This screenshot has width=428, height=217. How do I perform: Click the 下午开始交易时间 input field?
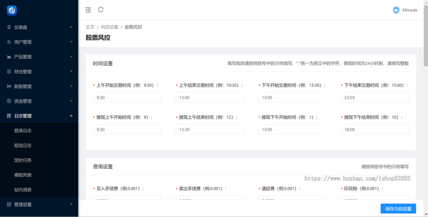pyautogui.click(x=292, y=97)
